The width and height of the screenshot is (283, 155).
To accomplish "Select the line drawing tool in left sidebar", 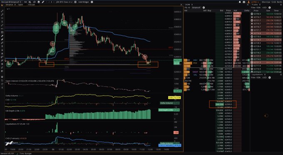I will pos(2,11).
